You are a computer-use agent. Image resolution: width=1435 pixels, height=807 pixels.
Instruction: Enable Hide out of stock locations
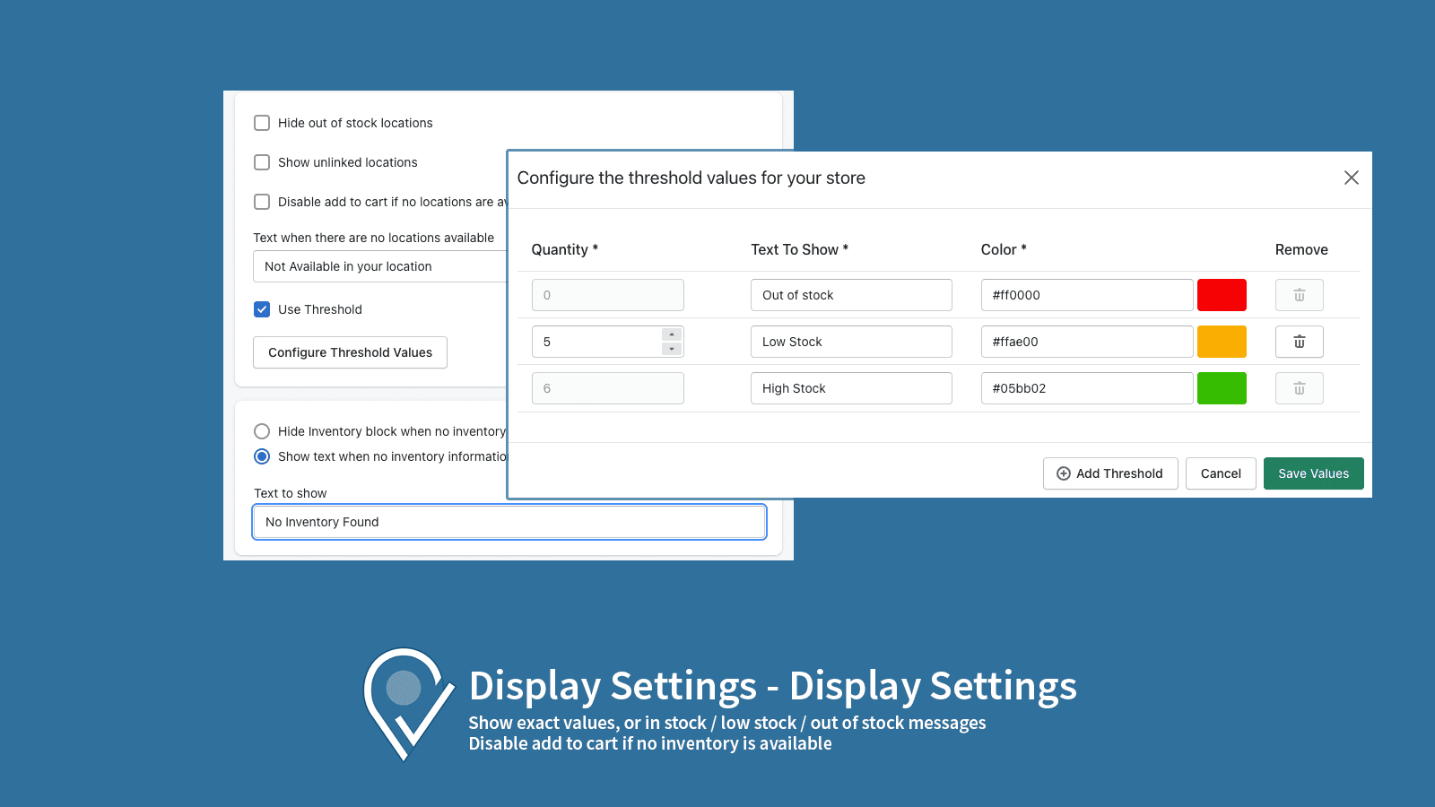(262, 123)
